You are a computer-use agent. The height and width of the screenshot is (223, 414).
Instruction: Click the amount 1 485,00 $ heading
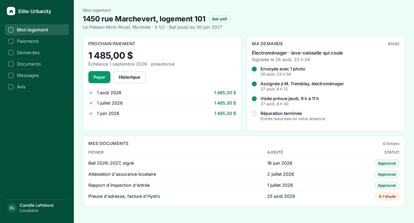click(x=111, y=55)
